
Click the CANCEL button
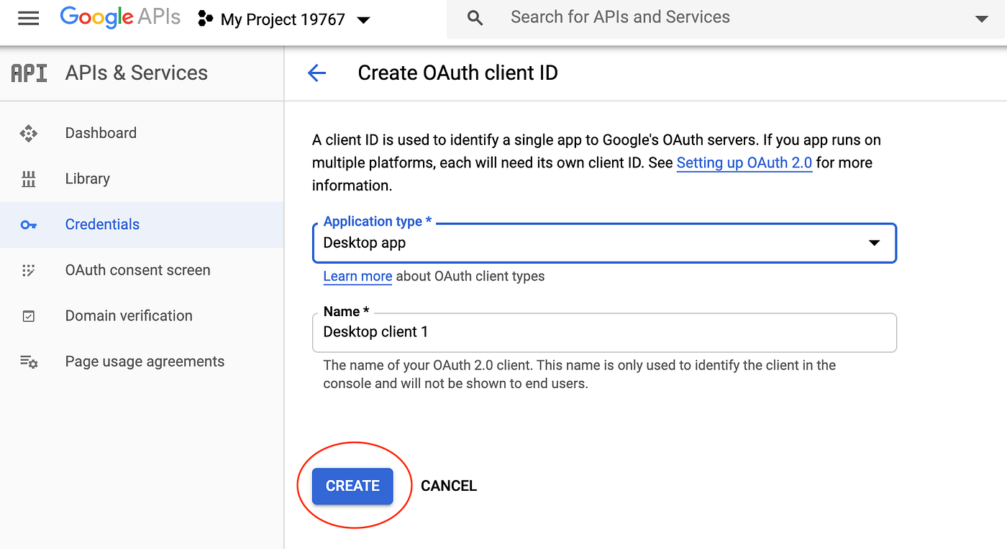pyautogui.click(x=449, y=486)
